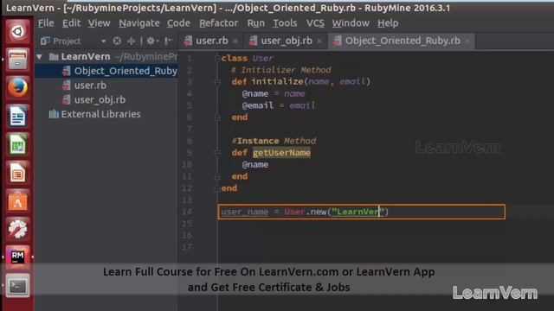This screenshot has width=554, height=311.
Task: Open LibreOffice Writer dock icon
Action: coord(17,117)
